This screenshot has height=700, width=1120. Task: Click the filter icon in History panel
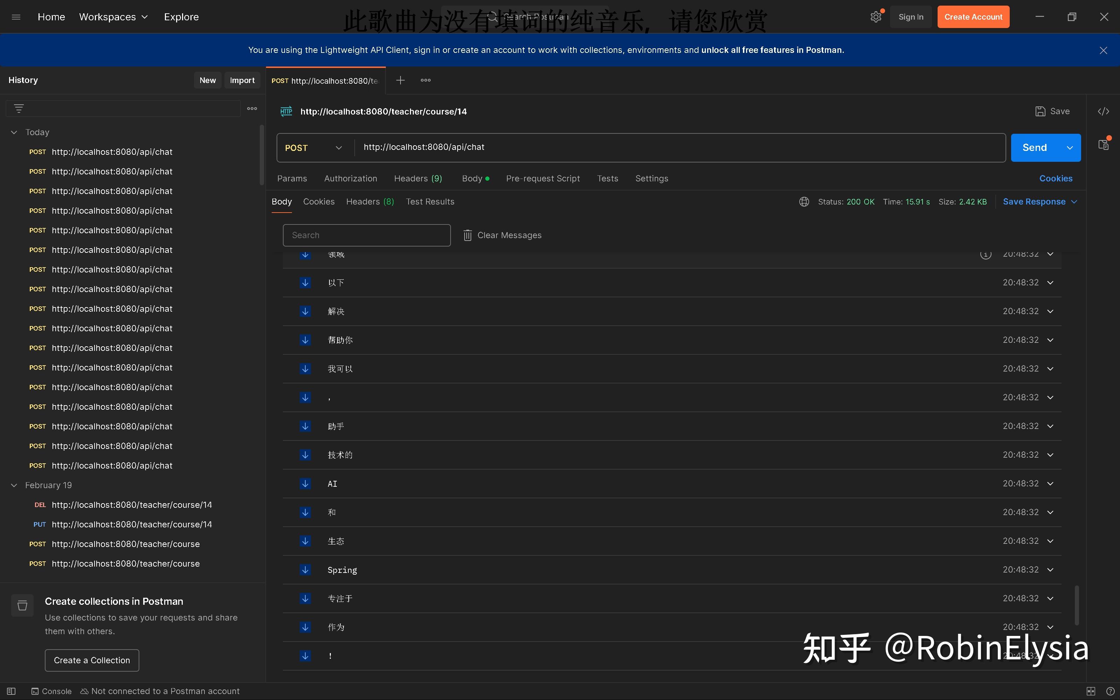click(x=19, y=108)
